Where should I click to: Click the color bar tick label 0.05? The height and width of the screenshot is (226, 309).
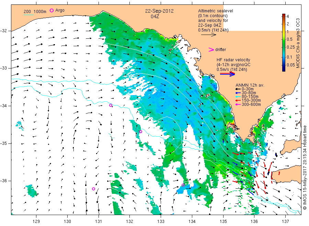pos(291,65)
